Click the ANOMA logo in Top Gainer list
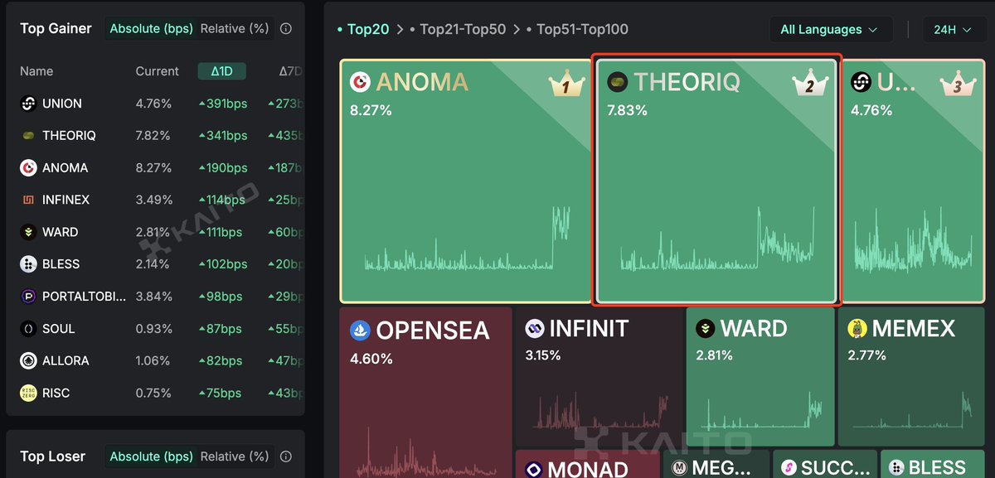This screenshot has width=995, height=478. (x=29, y=168)
